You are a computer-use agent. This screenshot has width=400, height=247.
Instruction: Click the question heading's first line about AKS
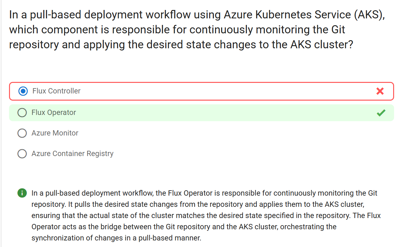point(197,15)
